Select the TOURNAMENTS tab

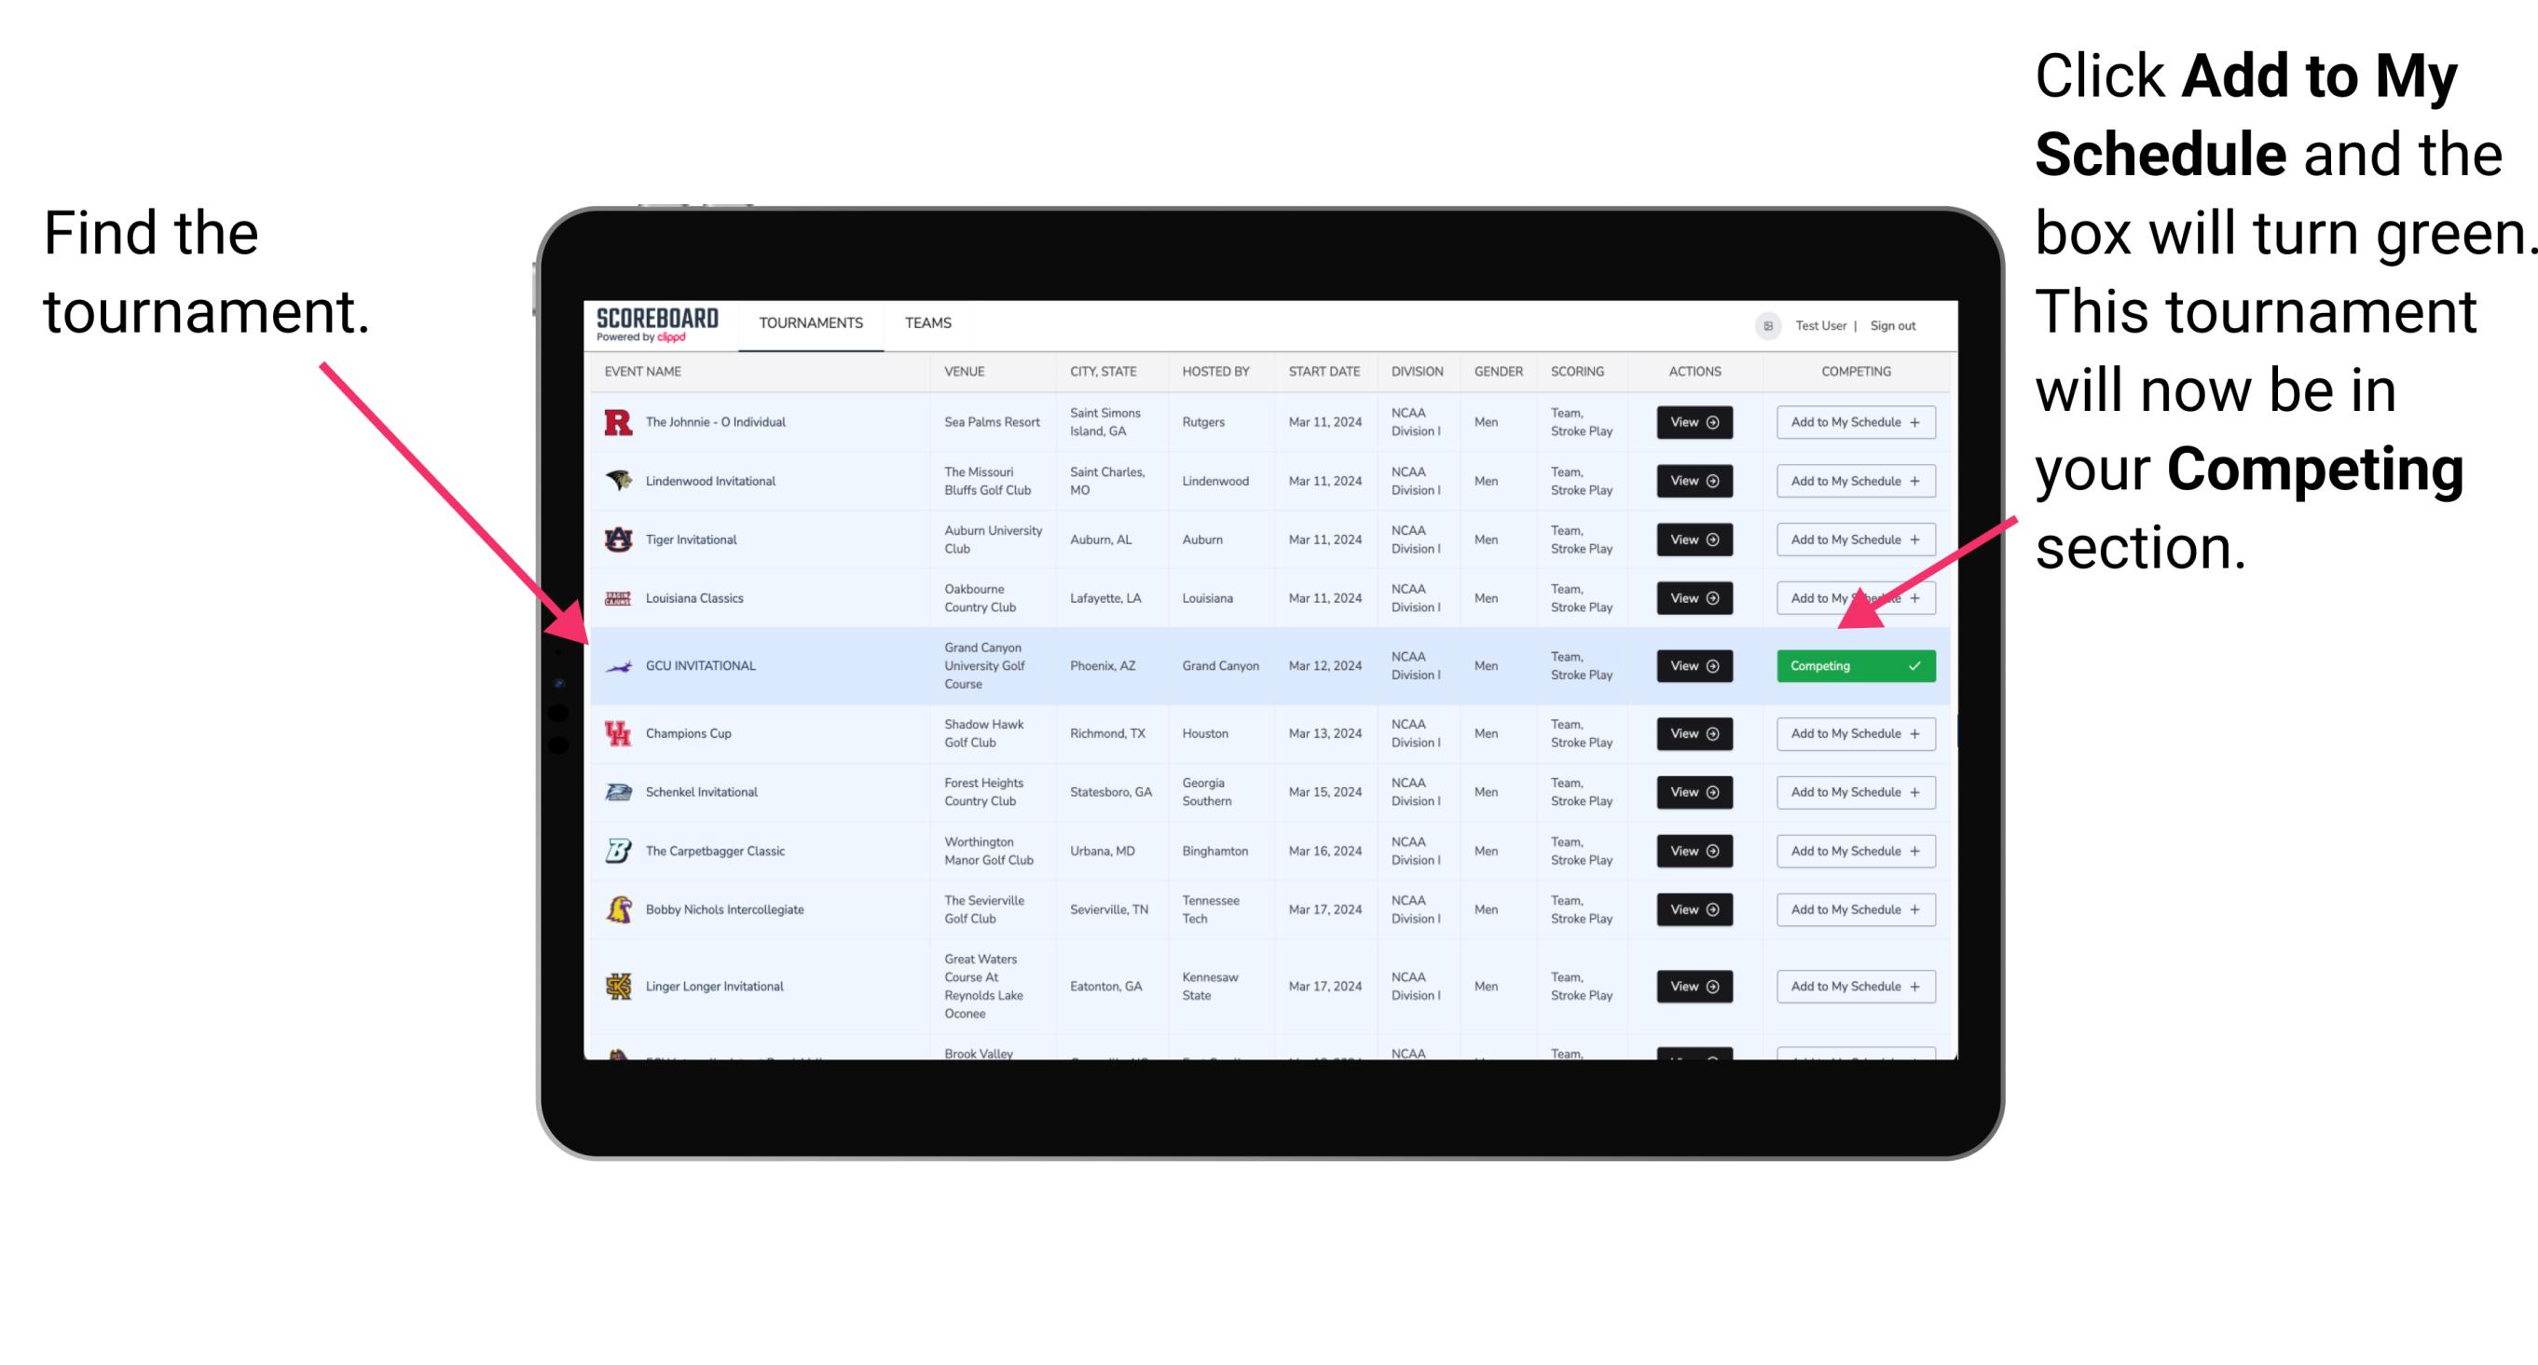click(x=810, y=322)
